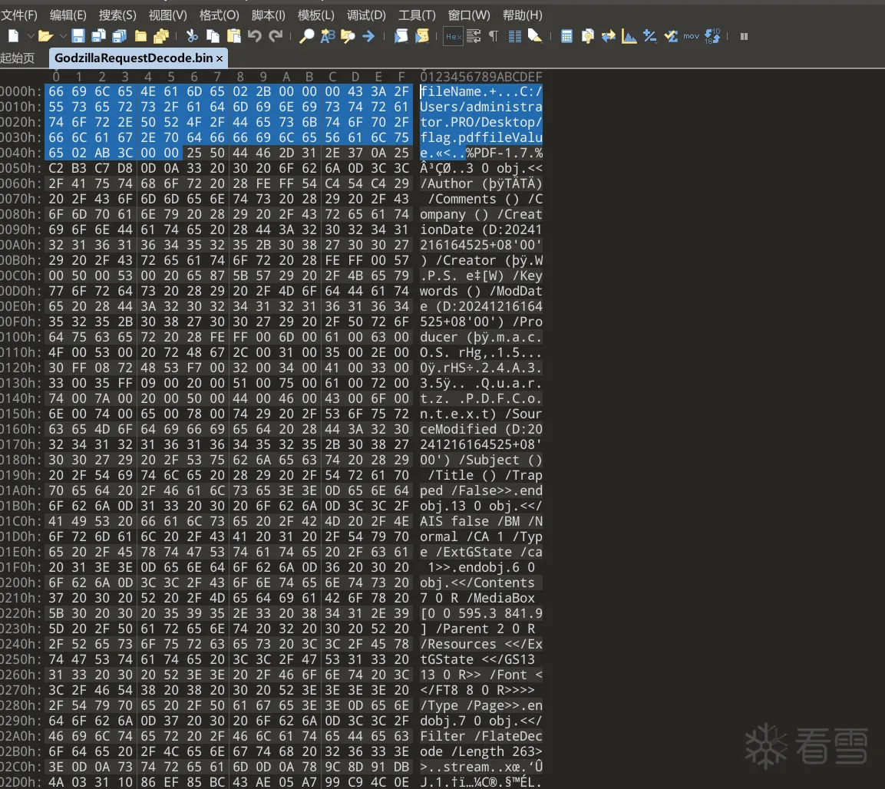Open the 脚本(I) menu
Viewport: 885px width, 789px height.
[x=268, y=15]
